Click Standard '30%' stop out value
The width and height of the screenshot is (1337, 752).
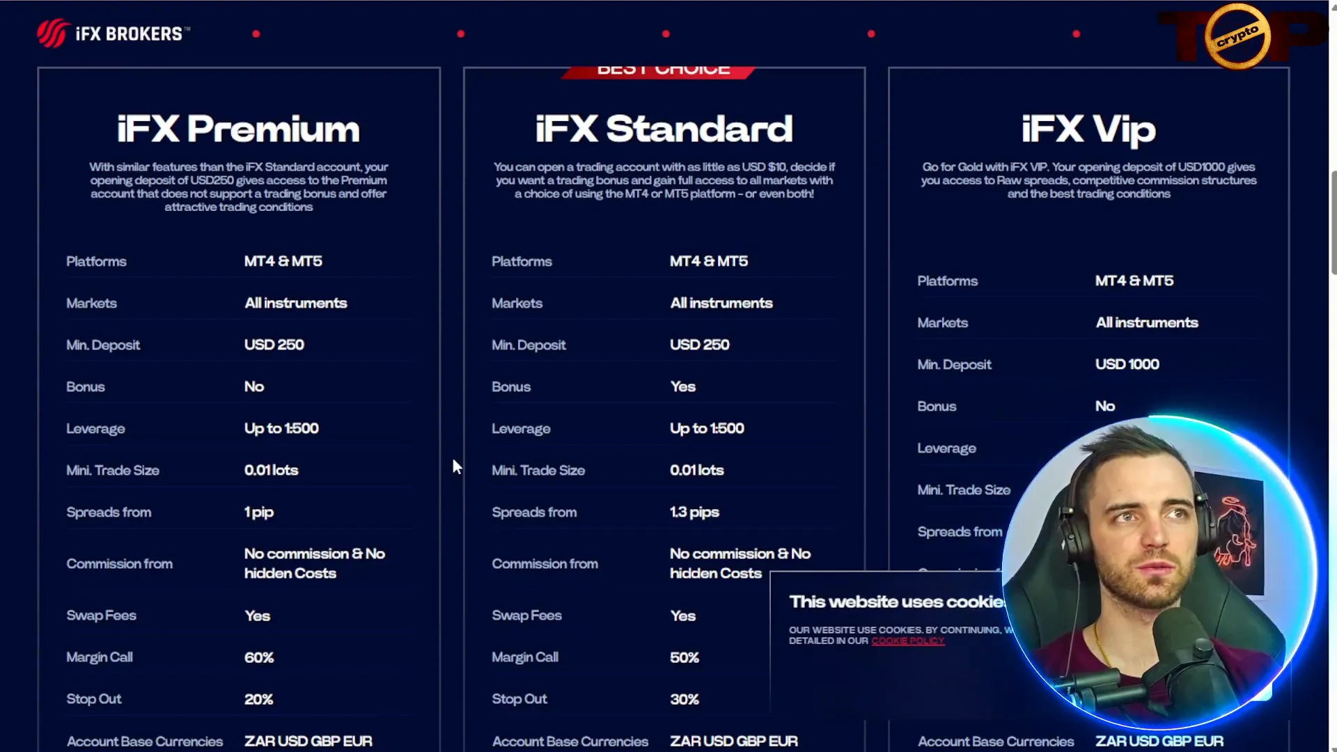tap(684, 699)
